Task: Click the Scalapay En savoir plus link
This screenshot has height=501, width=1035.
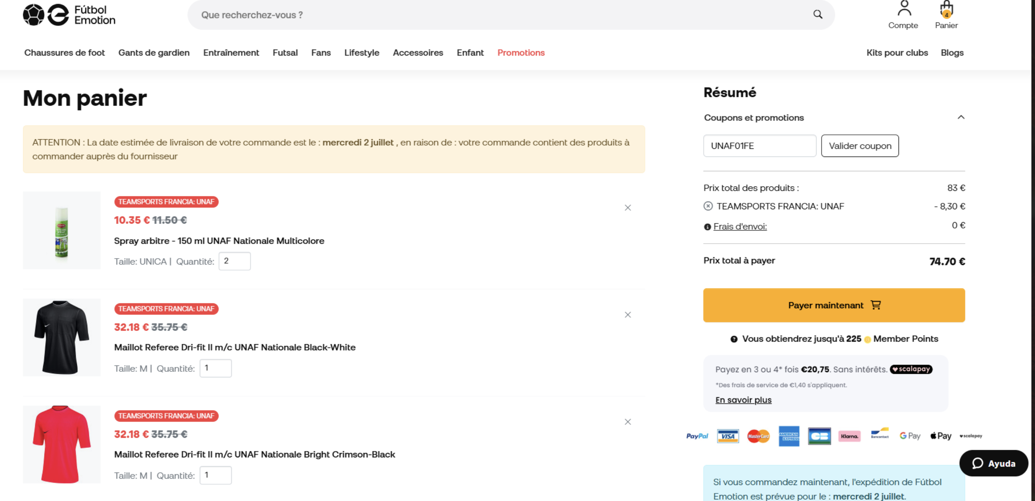Action: point(743,400)
